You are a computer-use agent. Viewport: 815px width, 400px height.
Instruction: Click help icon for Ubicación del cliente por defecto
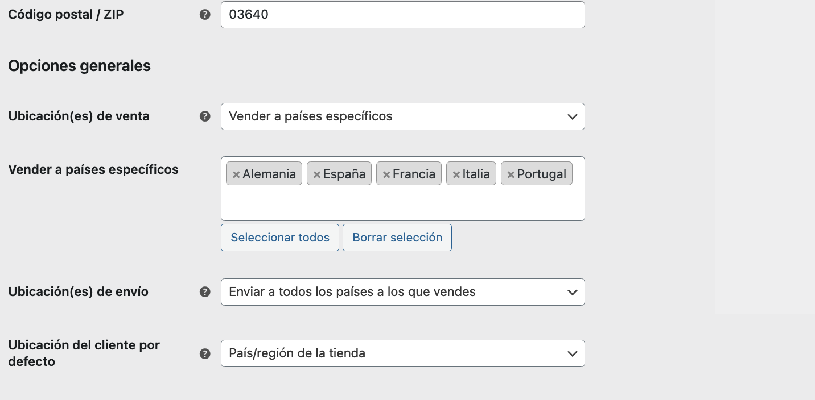(x=205, y=353)
